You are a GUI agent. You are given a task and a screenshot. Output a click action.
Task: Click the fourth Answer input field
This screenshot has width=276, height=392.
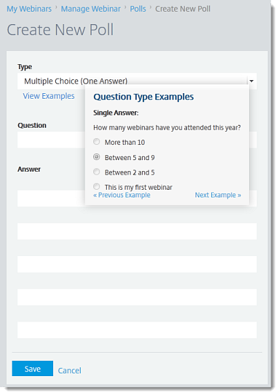point(137,297)
